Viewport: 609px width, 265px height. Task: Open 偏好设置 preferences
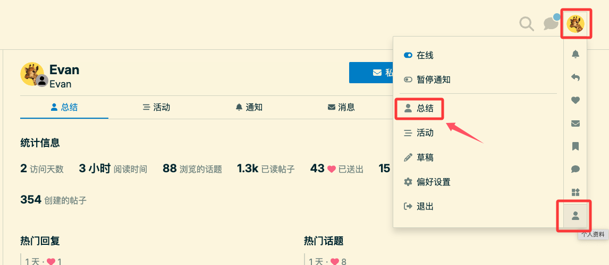pyautogui.click(x=427, y=182)
